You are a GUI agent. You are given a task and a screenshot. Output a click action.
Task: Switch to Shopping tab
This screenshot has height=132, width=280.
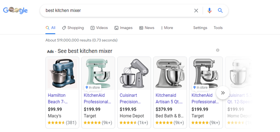point(73,28)
